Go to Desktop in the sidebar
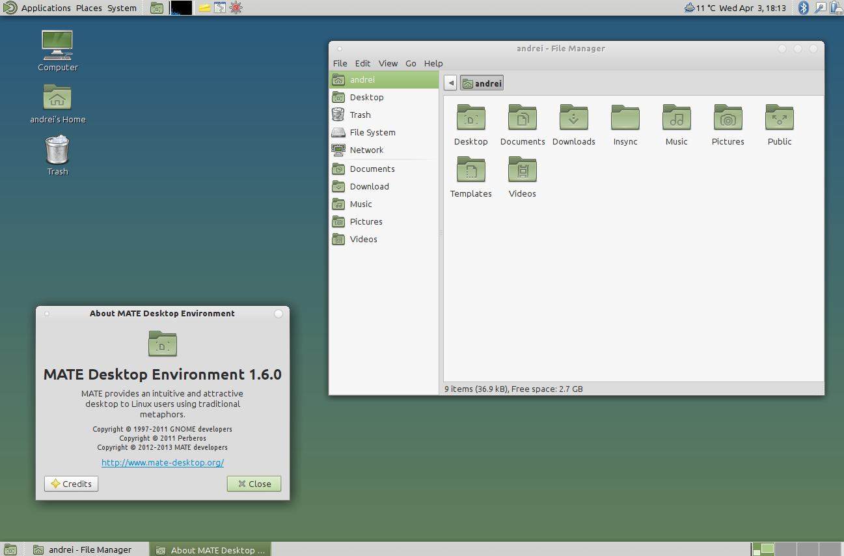The height and width of the screenshot is (556, 844). 384,97
